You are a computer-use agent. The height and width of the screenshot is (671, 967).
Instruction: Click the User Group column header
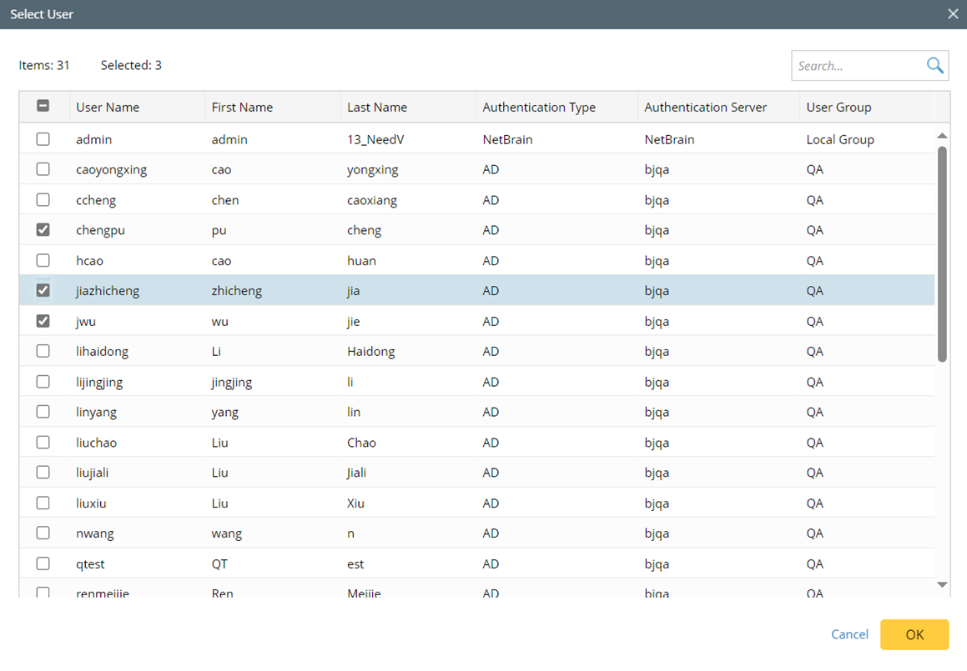pos(839,108)
